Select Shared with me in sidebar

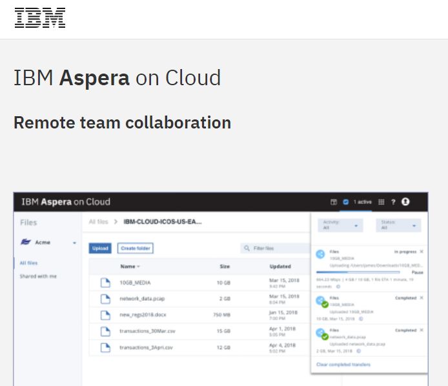(38, 276)
